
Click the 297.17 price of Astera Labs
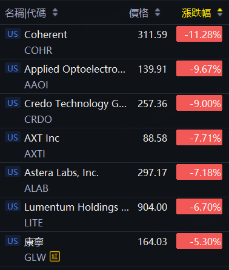point(153,173)
